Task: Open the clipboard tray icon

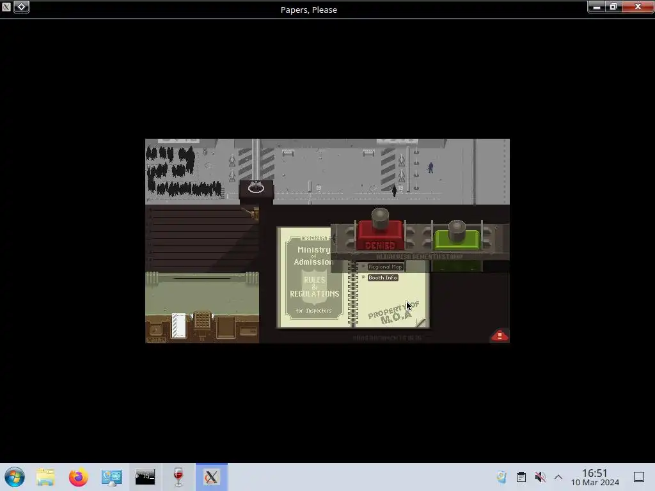Action: tap(521, 477)
